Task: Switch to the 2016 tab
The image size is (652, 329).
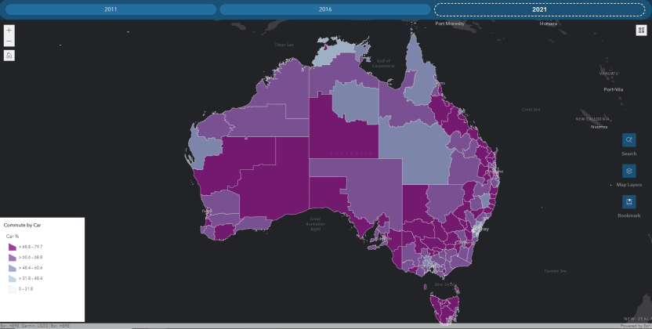Action: [x=324, y=9]
